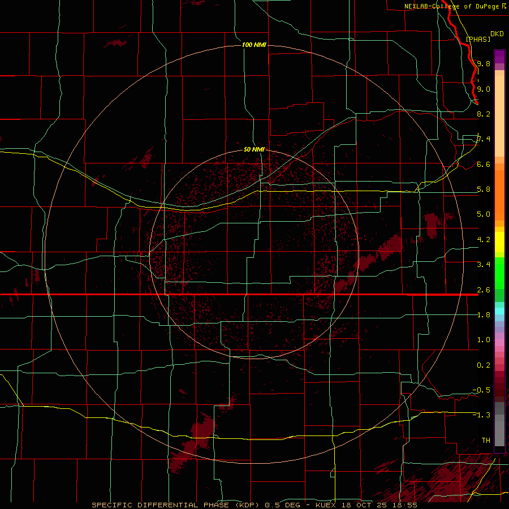Click the 3.4 value on the color scale

click(x=484, y=265)
